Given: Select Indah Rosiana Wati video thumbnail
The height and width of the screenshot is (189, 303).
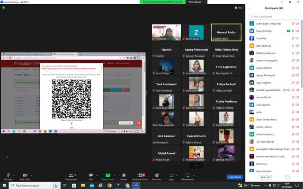Looking at the screenshot, I should pos(196,67).
